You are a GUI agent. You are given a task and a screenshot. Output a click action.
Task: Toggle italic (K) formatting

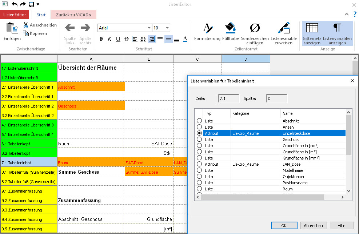pos(110,39)
